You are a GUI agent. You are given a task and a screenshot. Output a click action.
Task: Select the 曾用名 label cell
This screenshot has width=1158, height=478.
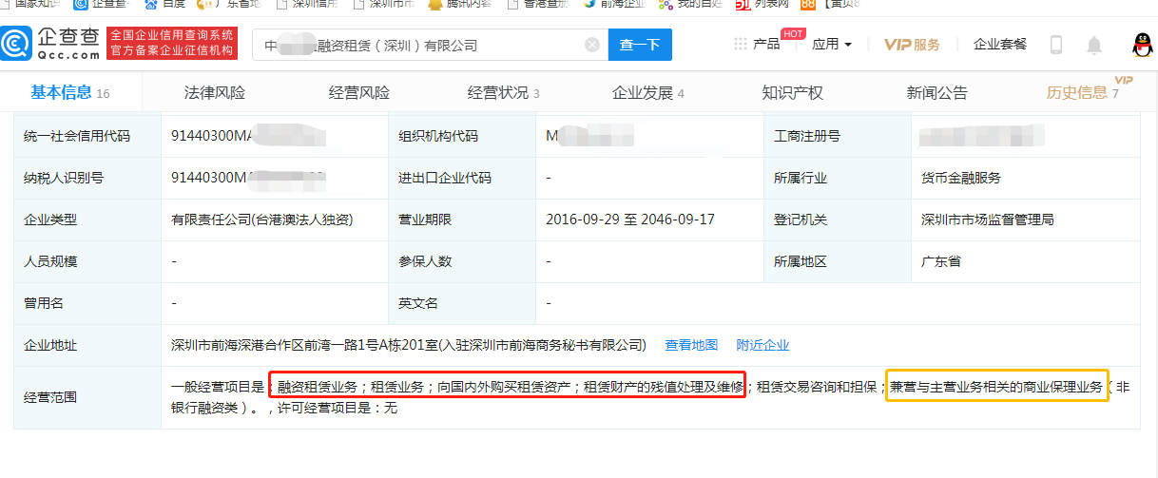click(x=87, y=303)
